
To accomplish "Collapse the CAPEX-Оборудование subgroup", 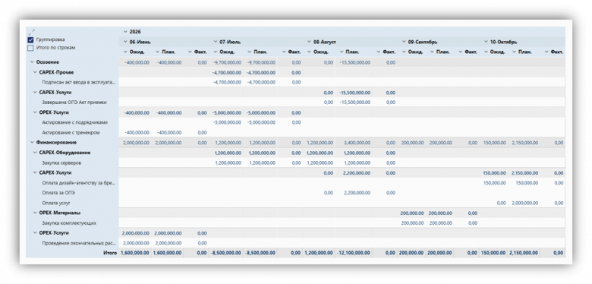I will (35, 153).
